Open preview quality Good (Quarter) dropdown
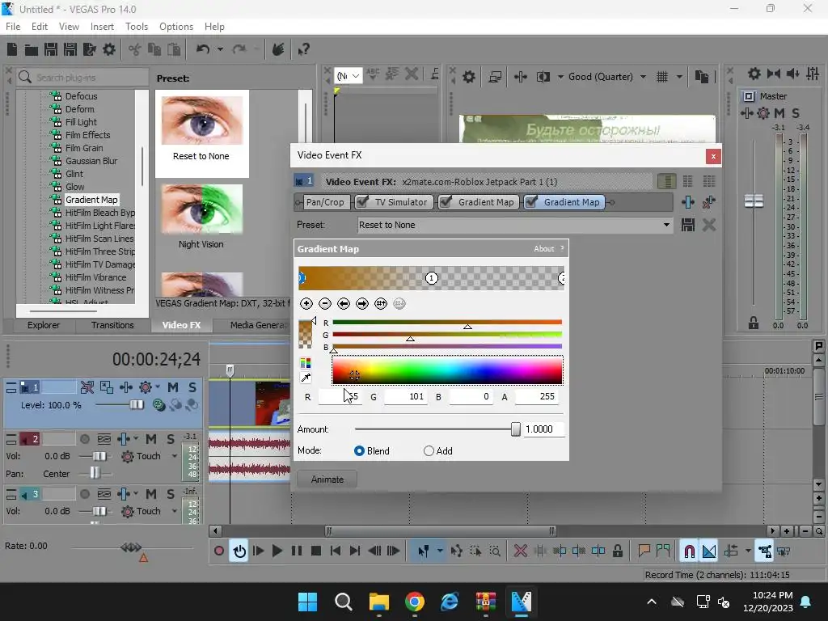The image size is (828, 621). [x=643, y=77]
